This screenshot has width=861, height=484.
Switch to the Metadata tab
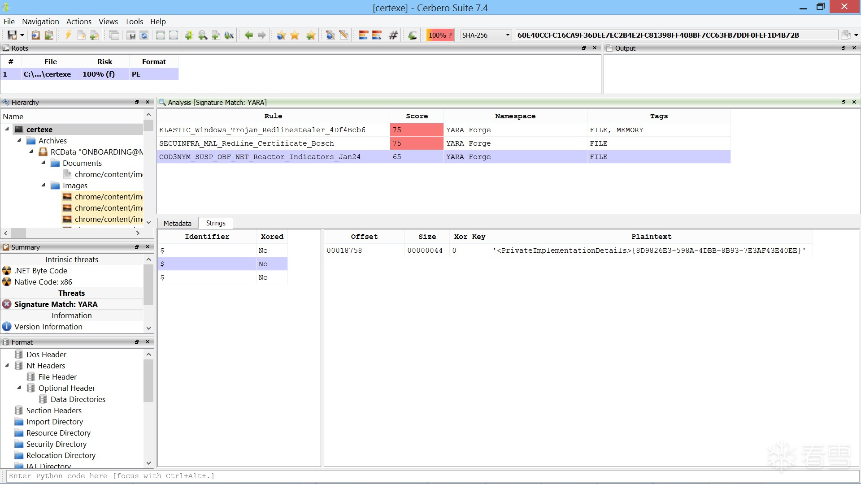177,223
